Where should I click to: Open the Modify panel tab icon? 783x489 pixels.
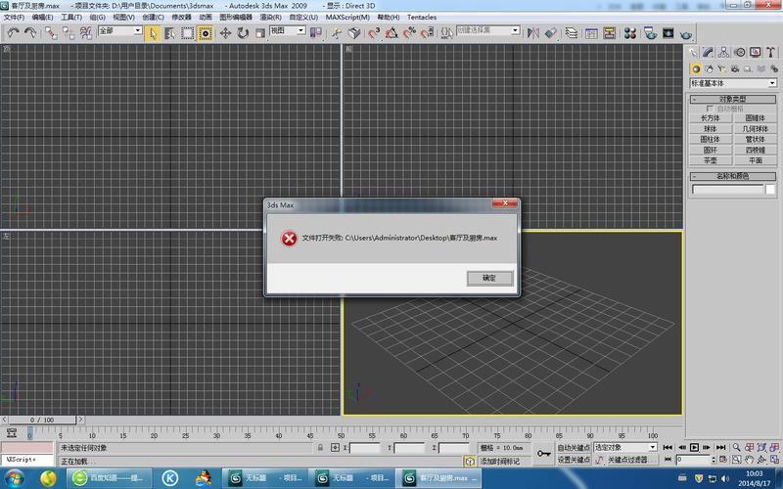(710, 52)
